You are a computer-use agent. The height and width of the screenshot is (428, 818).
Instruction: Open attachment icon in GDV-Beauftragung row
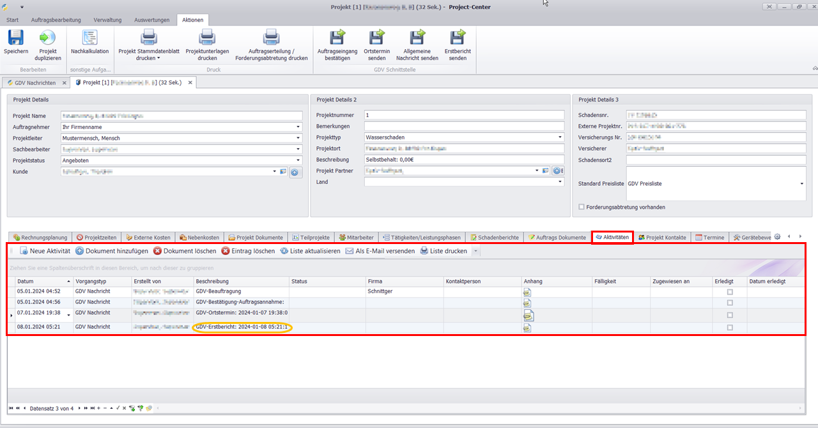coord(527,292)
